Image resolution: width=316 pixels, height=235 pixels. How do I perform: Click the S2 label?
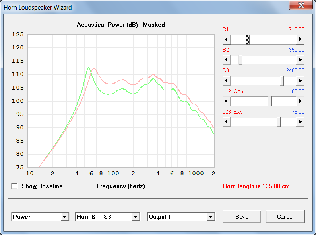click(226, 50)
